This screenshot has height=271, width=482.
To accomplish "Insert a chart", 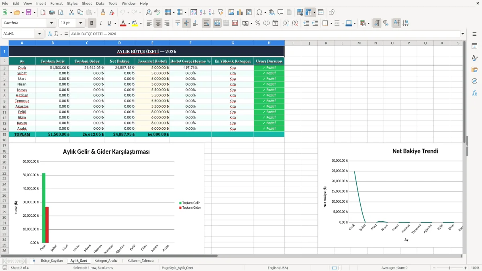I will pyautogui.click(x=240, y=12).
